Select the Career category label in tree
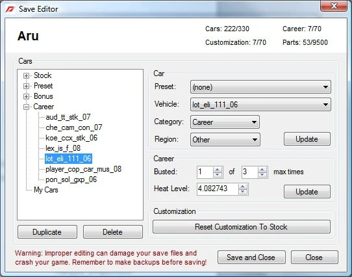 coord(44,107)
